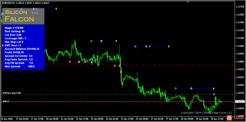Click price level 1.10010 on the scale
The image size is (246, 122).
click(240, 108)
